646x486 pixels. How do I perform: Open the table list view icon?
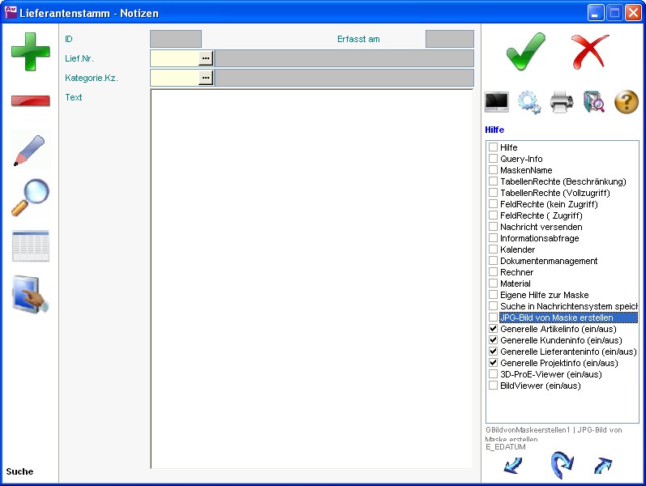(x=30, y=246)
